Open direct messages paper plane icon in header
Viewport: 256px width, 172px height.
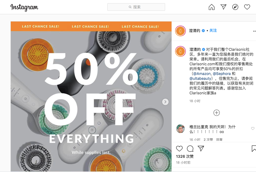coord(223,7)
